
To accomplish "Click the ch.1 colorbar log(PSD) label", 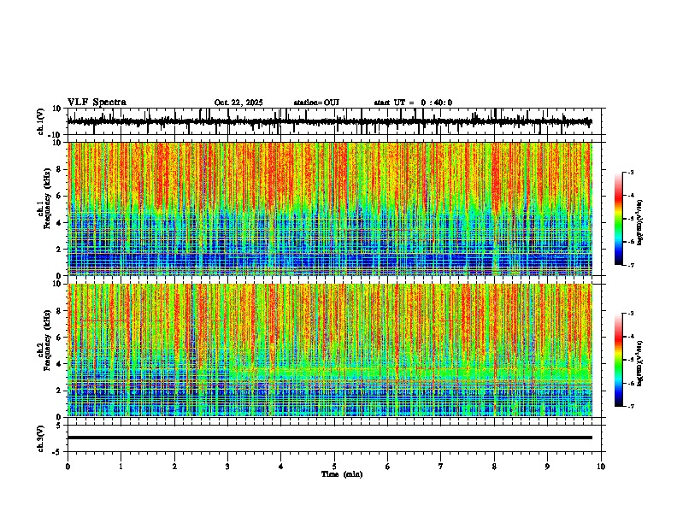I will 640,223.
